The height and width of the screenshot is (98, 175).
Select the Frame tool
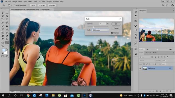point(7,19)
